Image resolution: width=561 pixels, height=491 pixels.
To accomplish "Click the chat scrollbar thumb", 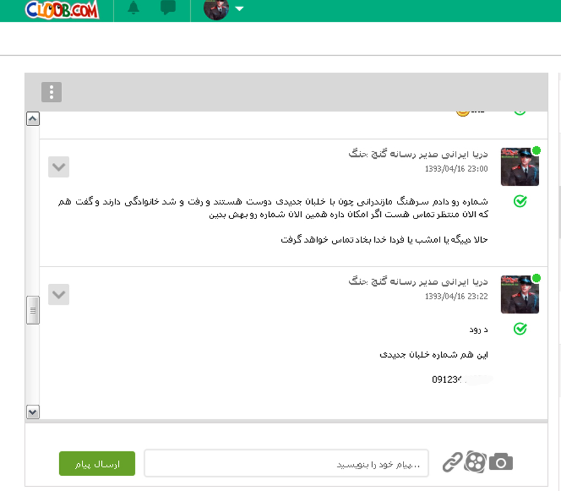I will 33,310.
